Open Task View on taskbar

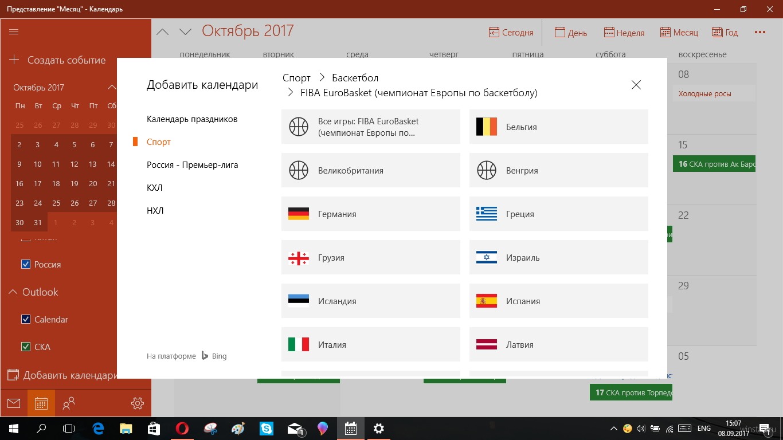[69, 429]
